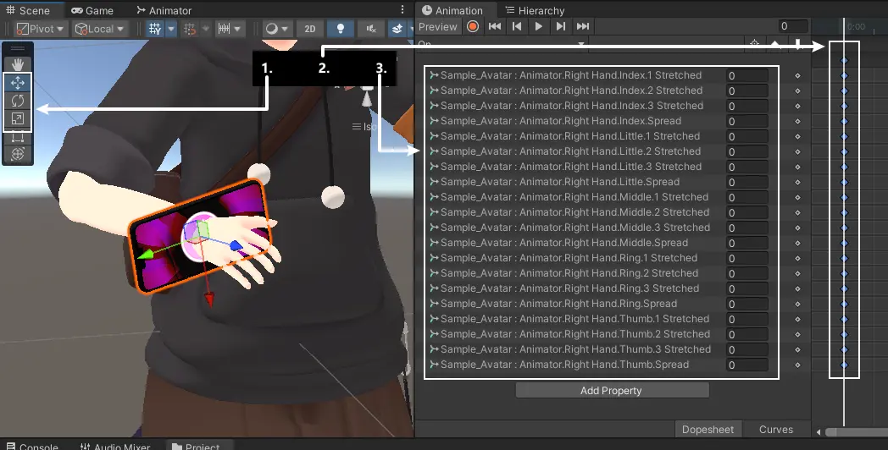
Task: Click keyframe diamond icon for Middle.Spread row
Action: tap(797, 243)
